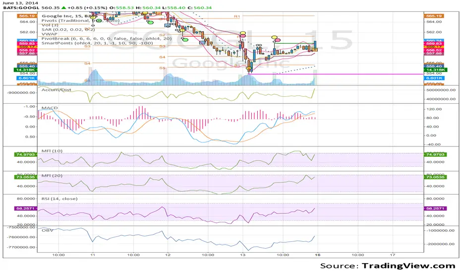Click the VWAP indicator label
Image resolution: width=462 pixels, height=273 pixels.
tap(49, 34)
